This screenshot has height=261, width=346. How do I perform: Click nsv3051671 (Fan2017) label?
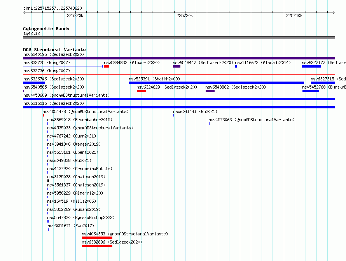(x=71, y=226)
